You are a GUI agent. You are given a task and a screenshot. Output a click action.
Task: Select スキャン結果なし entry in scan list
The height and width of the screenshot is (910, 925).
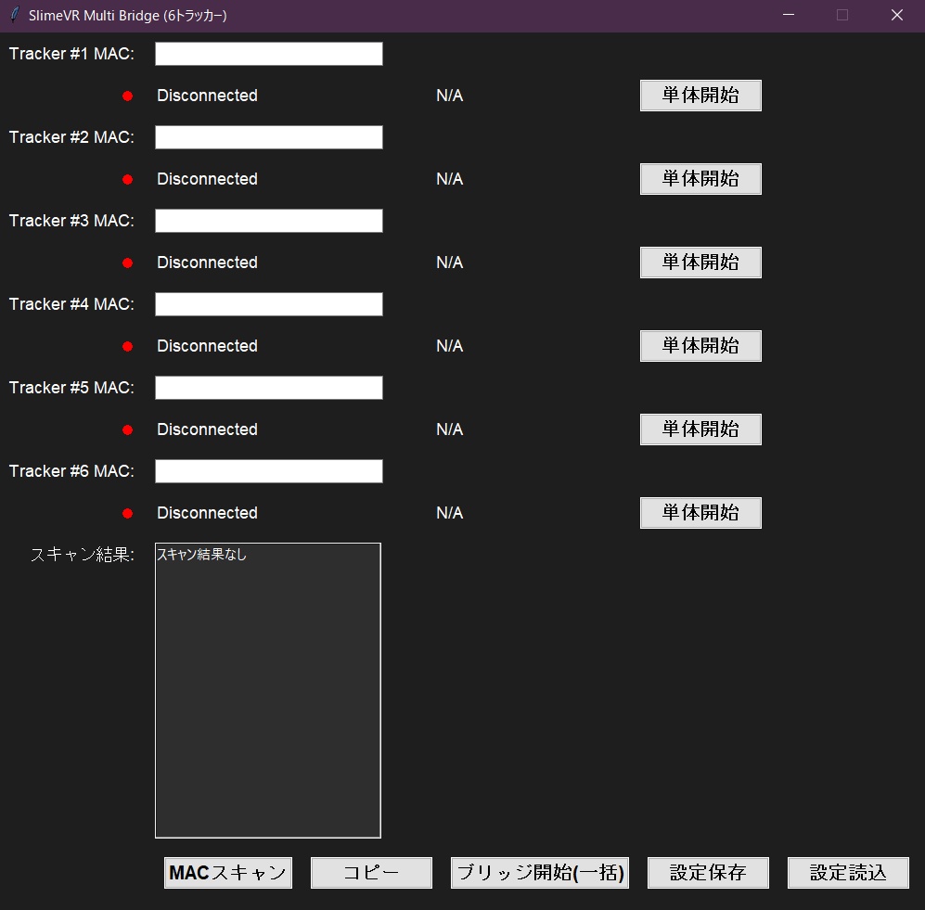(x=201, y=555)
